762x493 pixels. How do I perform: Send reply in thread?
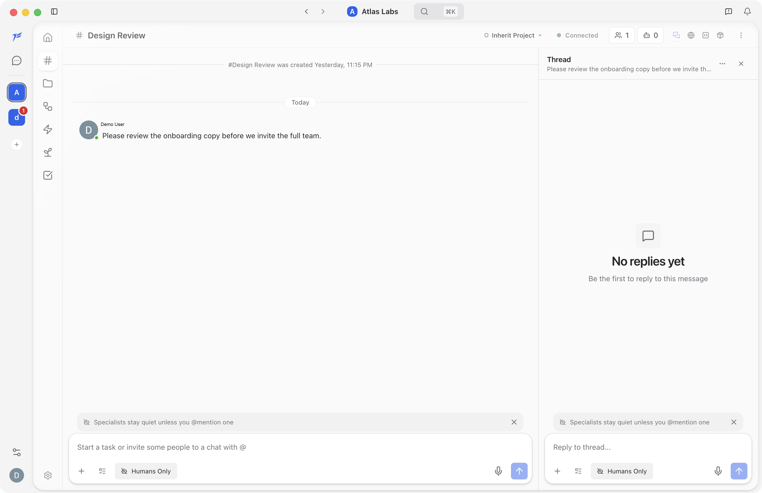coord(739,471)
